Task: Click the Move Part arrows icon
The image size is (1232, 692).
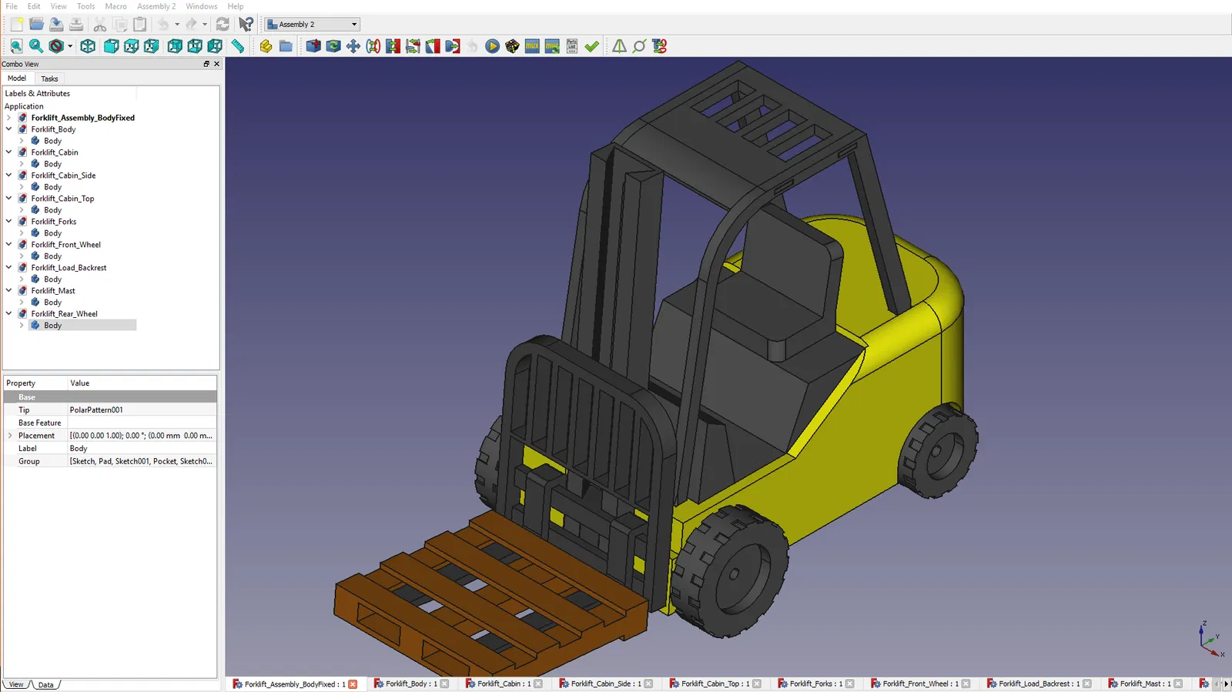Action: click(353, 46)
